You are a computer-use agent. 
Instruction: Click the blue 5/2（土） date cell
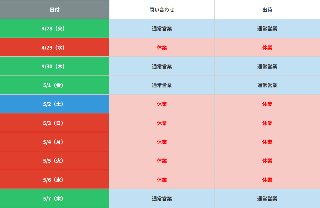coord(55,104)
